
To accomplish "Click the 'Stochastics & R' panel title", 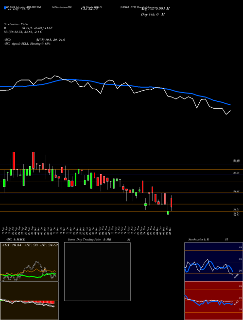I will tap(198, 240).
